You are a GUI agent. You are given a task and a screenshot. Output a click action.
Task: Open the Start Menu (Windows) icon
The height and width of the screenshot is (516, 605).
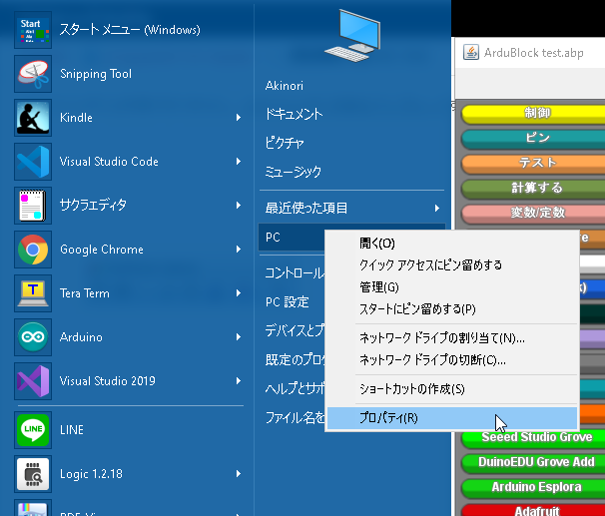(33, 30)
